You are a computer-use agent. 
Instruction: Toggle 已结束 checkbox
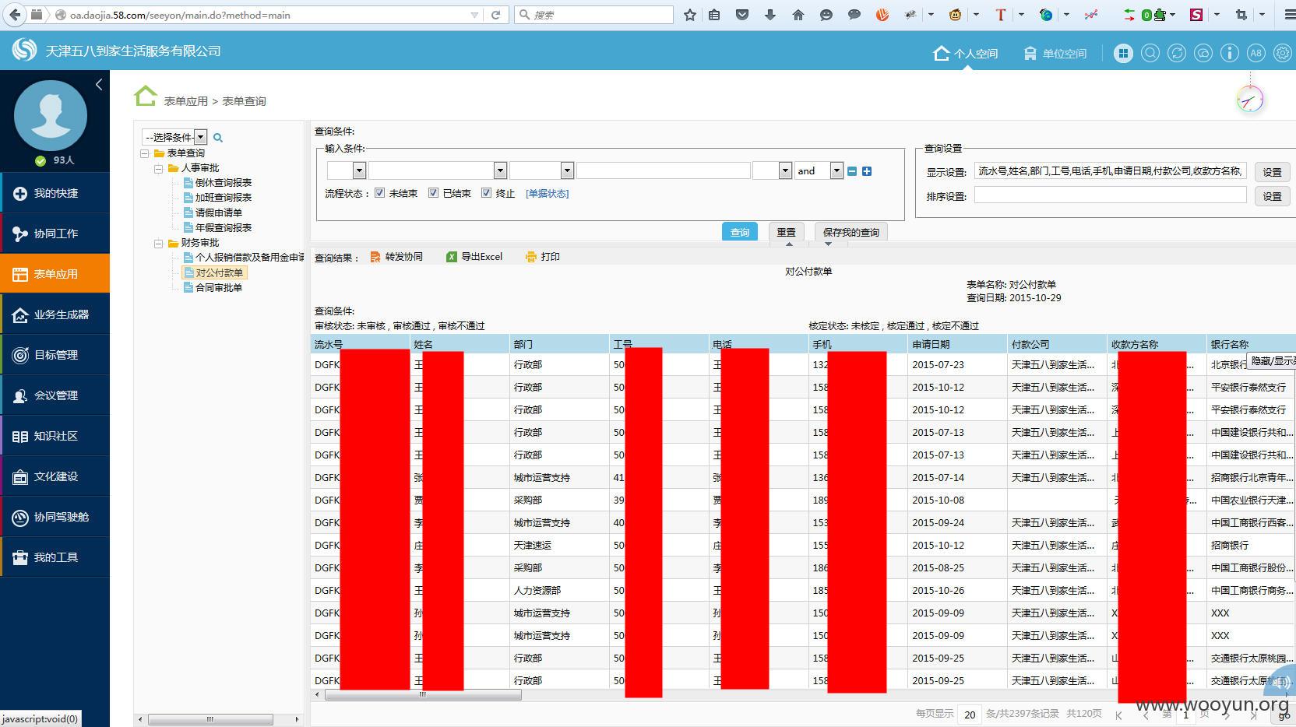tap(433, 193)
